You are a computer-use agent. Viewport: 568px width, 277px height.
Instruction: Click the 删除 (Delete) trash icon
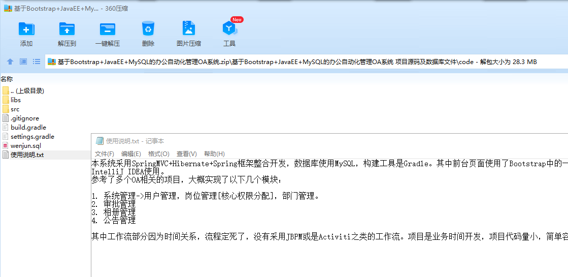(148, 28)
